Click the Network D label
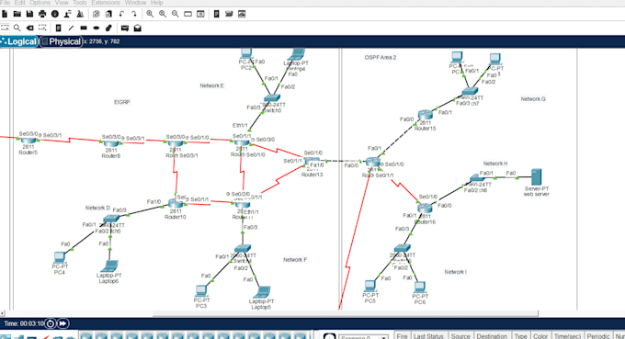625x339 pixels. (97, 208)
